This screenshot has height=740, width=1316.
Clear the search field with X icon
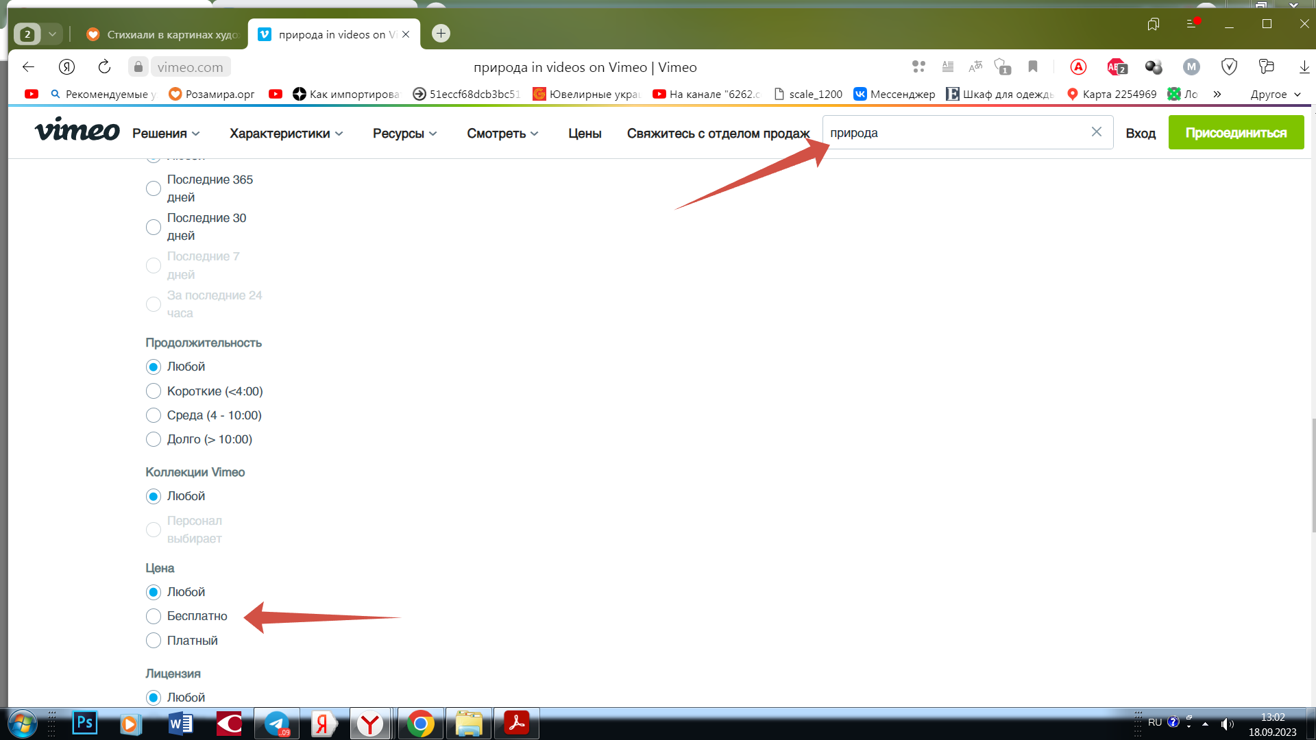(1096, 132)
